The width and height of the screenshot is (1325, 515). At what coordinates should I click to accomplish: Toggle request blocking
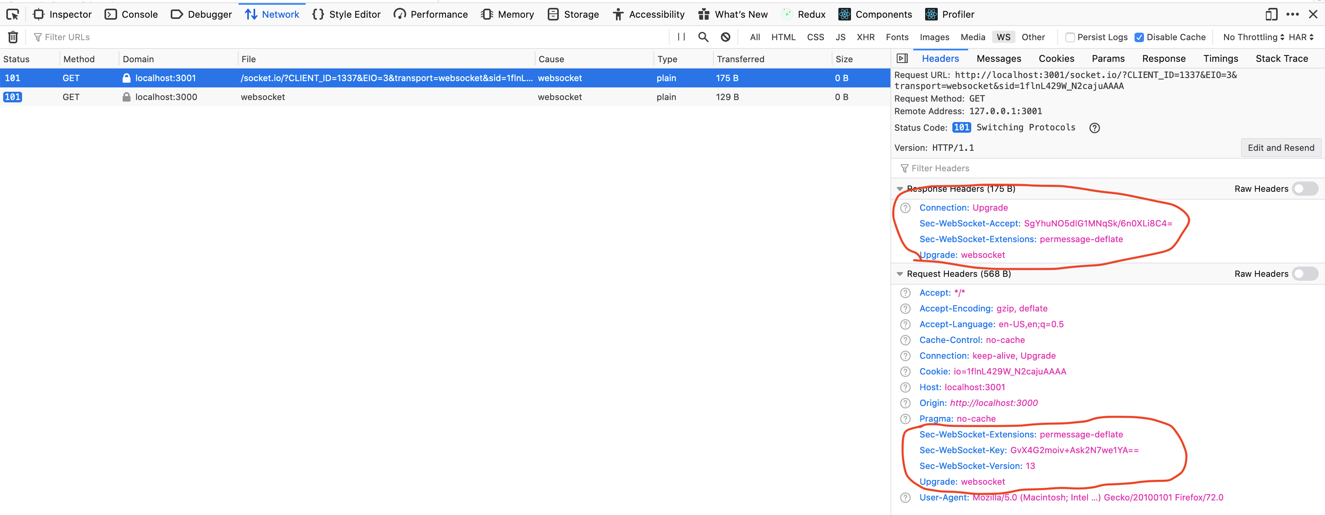coord(725,37)
